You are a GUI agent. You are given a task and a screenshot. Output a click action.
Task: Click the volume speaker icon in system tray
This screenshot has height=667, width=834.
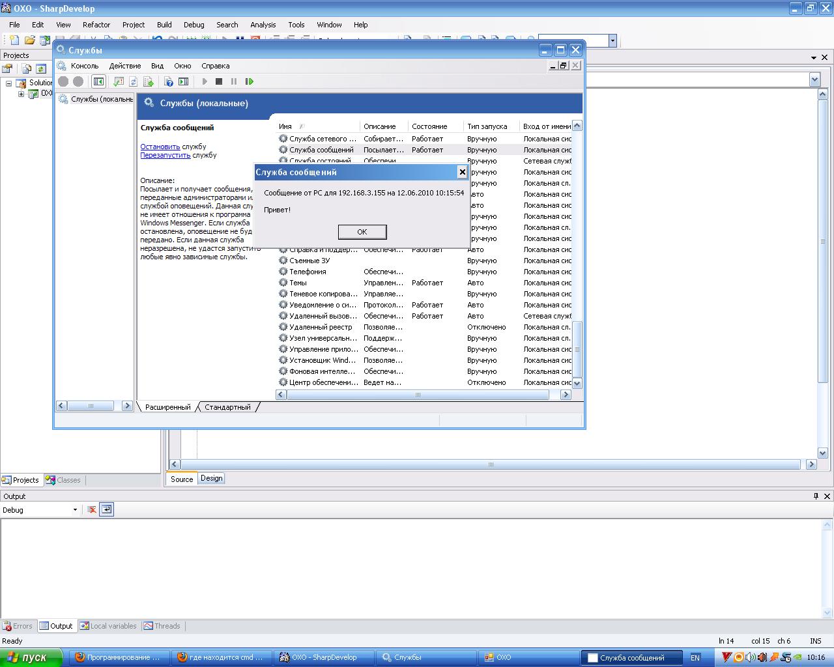tap(749, 657)
